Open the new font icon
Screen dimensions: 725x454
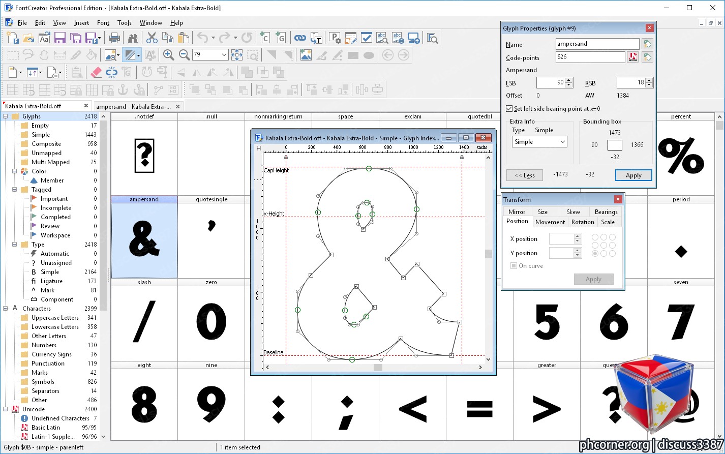13,38
